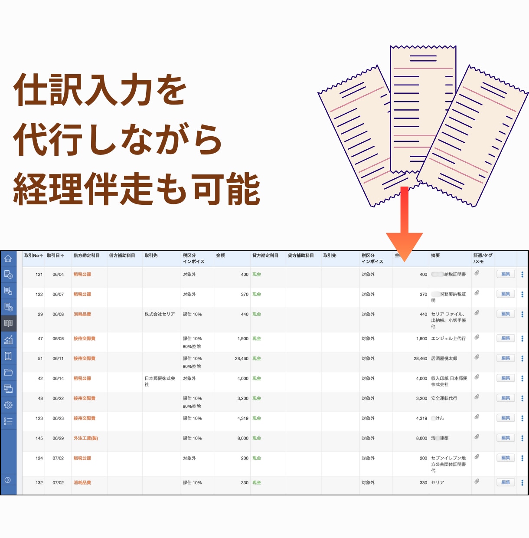This screenshot has width=529, height=538.
Task: Click the 現金 credit account in row 122
Action: click(x=257, y=295)
